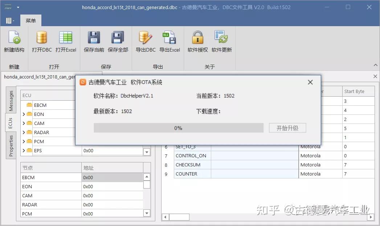Screen dimensions: 380x226
Task: Expand the CAM tree node
Action: [x=24, y=123]
